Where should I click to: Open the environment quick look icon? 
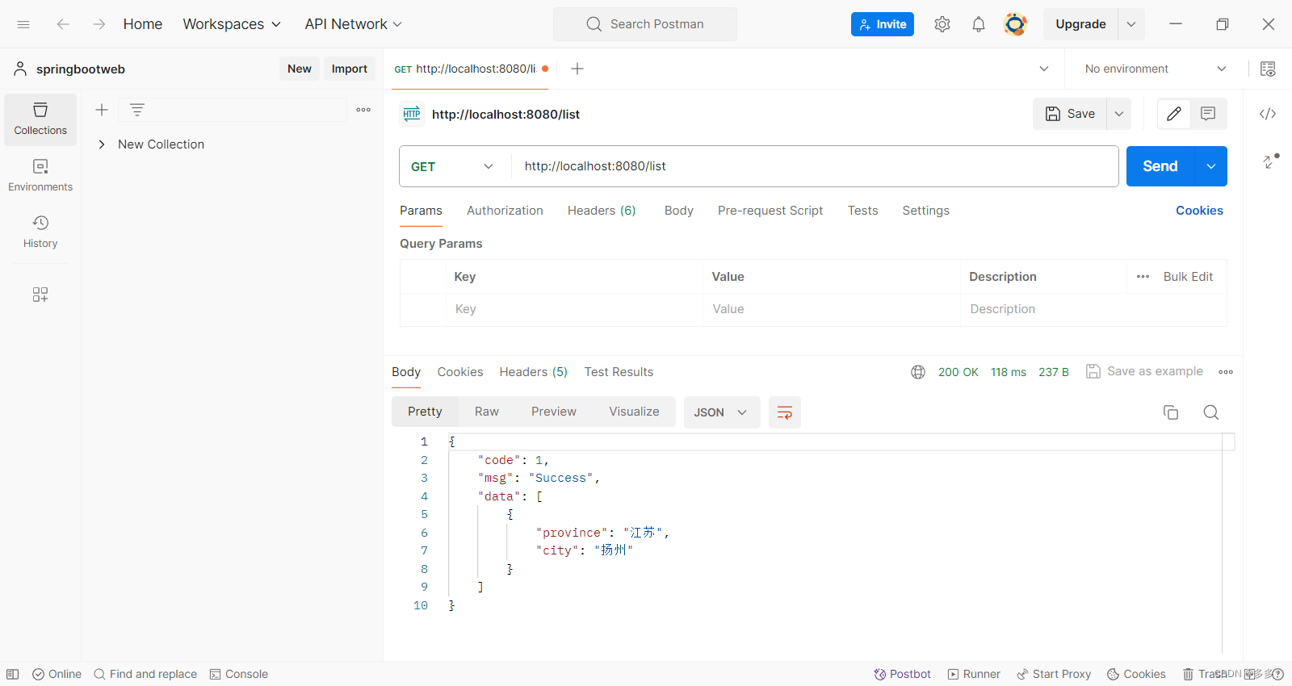click(1268, 69)
